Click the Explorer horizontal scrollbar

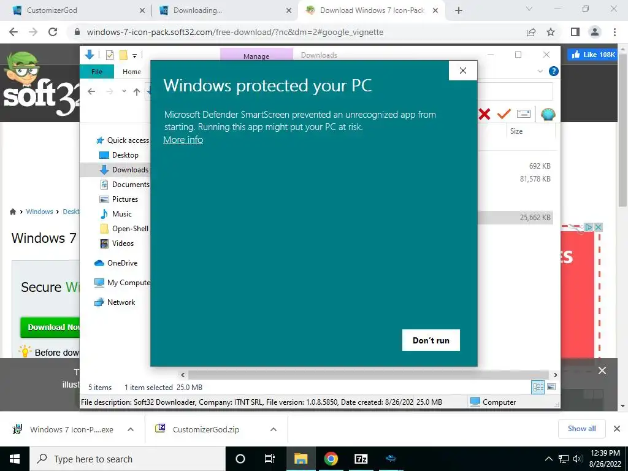(x=369, y=375)
